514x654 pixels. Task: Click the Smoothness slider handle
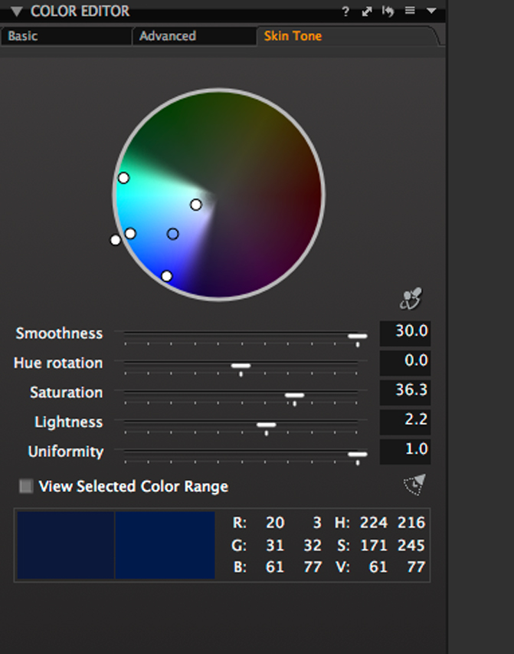coord(358,336)
